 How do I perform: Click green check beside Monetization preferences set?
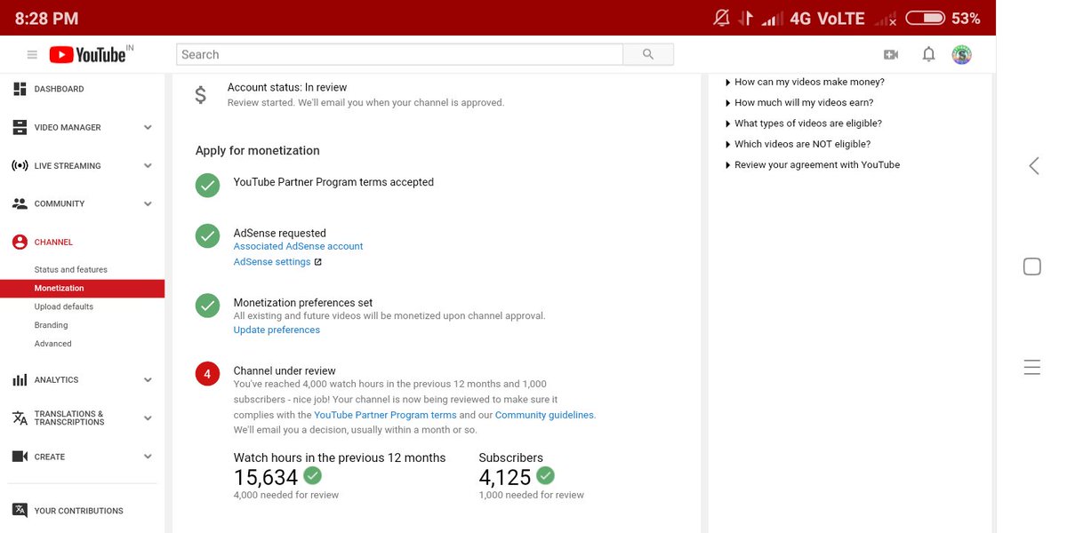(207, 306)
